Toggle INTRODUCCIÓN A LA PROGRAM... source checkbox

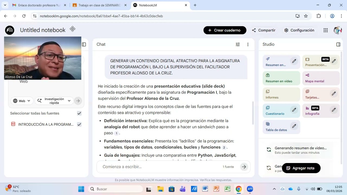pos(79,124)
